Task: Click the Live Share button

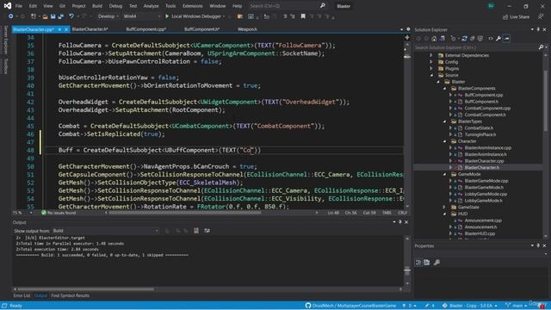Action: pyautogui.click(x=516, y=16)
